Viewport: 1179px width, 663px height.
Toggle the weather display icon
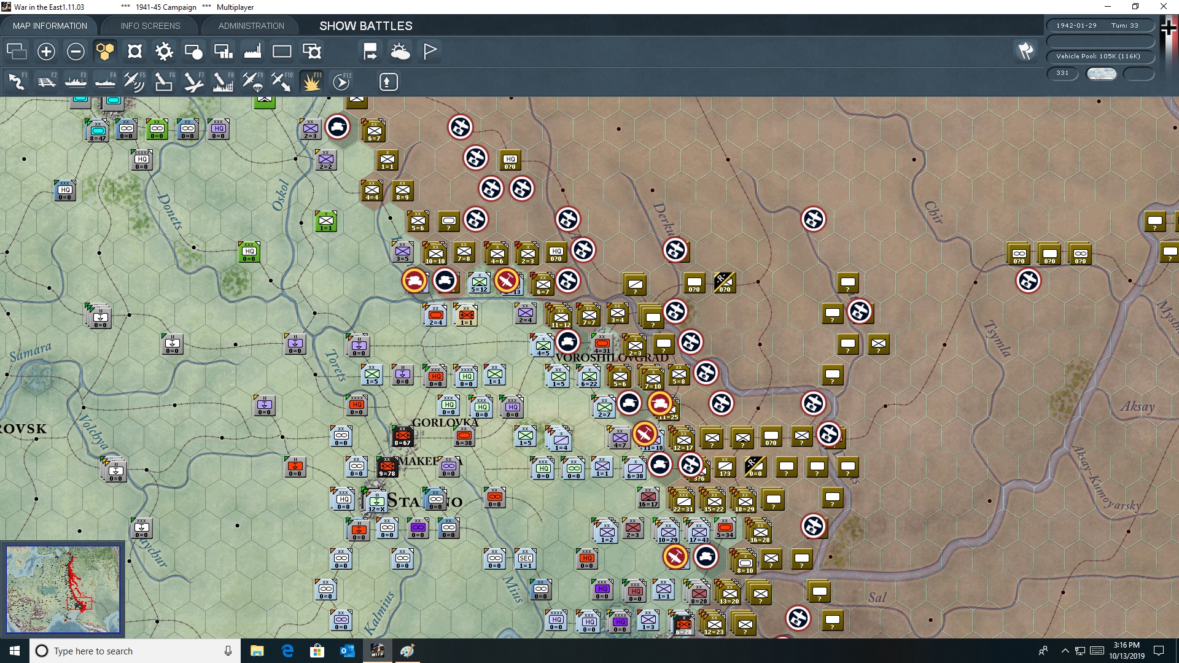(x=400, y=52)
